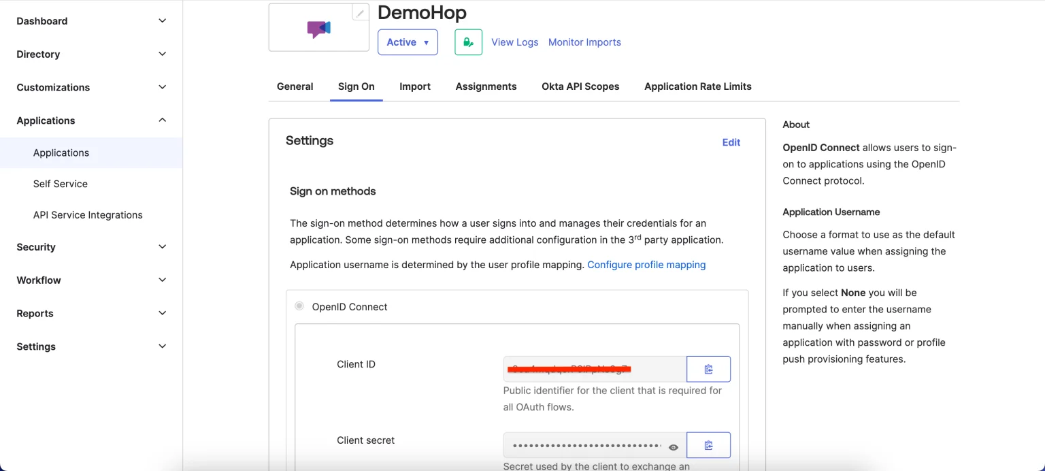Click the Settings panel heading

[x=310, y=141]
